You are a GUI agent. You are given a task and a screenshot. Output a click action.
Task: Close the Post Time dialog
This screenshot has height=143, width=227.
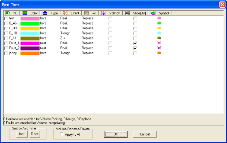pyautogui.click(x=222, y=5)
